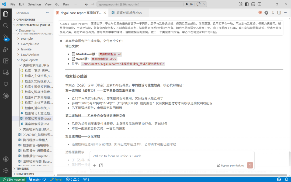
Task: Focus the Claude message input field
Action: [x=172, y=156]
